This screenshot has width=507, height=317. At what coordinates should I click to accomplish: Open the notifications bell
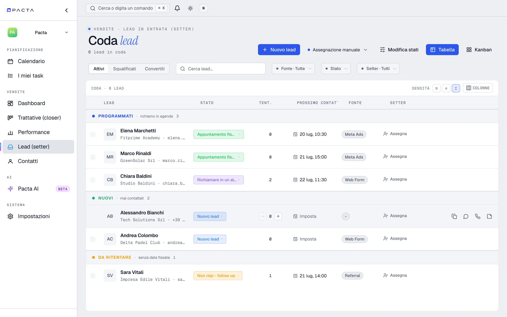[x=177, y=8]
